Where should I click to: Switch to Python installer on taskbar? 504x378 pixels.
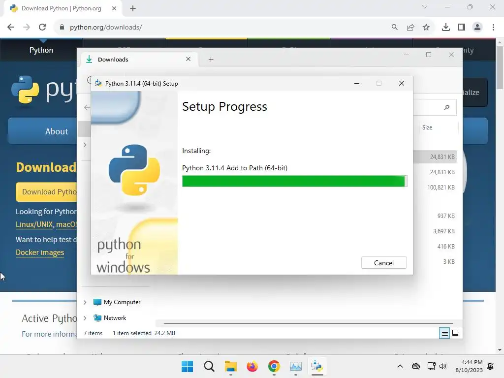tap(317, 366)
